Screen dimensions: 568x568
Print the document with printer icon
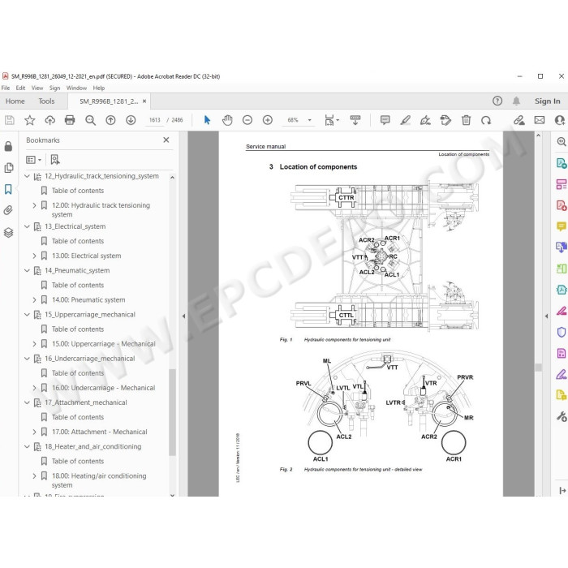(70, 120)
